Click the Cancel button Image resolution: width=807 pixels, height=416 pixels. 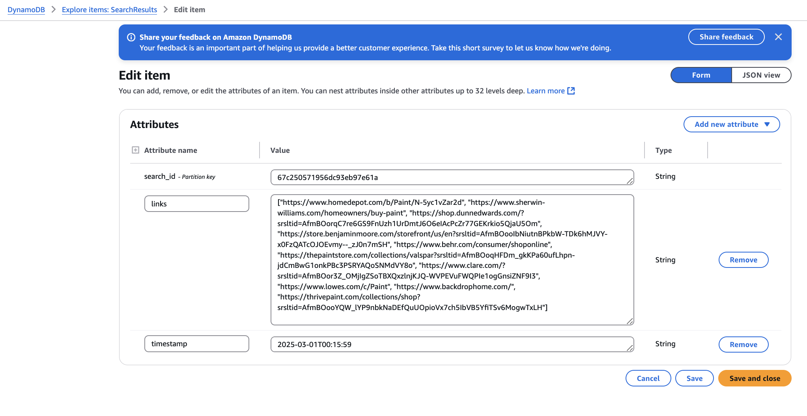click(648, 379)
